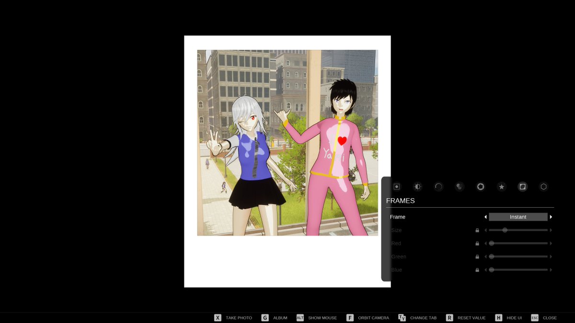The height and width of the screenshot is (323, 575).
Task: Open the exposure circle tab icon
Action: 438,187
